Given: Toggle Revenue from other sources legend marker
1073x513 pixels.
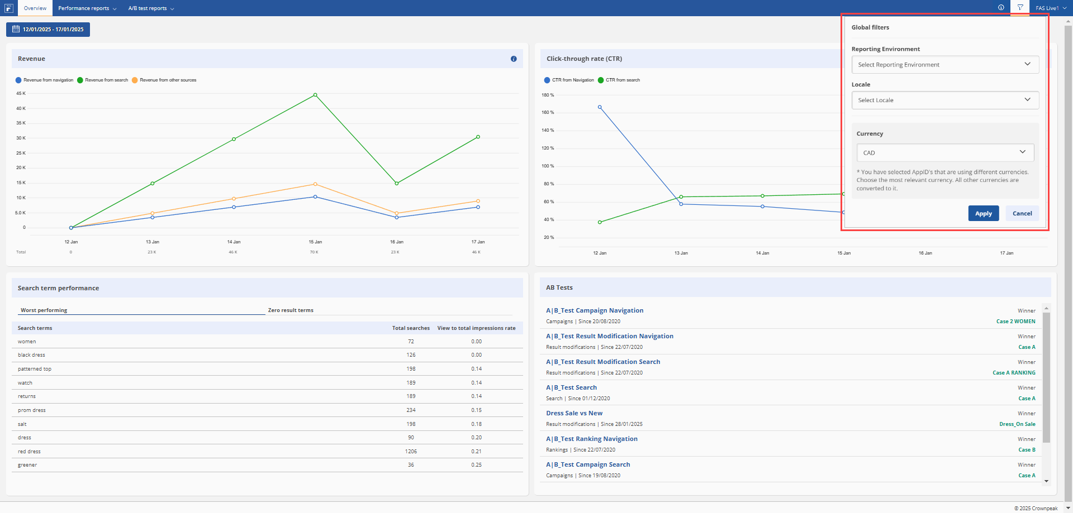Looking at the screenshot, I should (x=135, y=80).
